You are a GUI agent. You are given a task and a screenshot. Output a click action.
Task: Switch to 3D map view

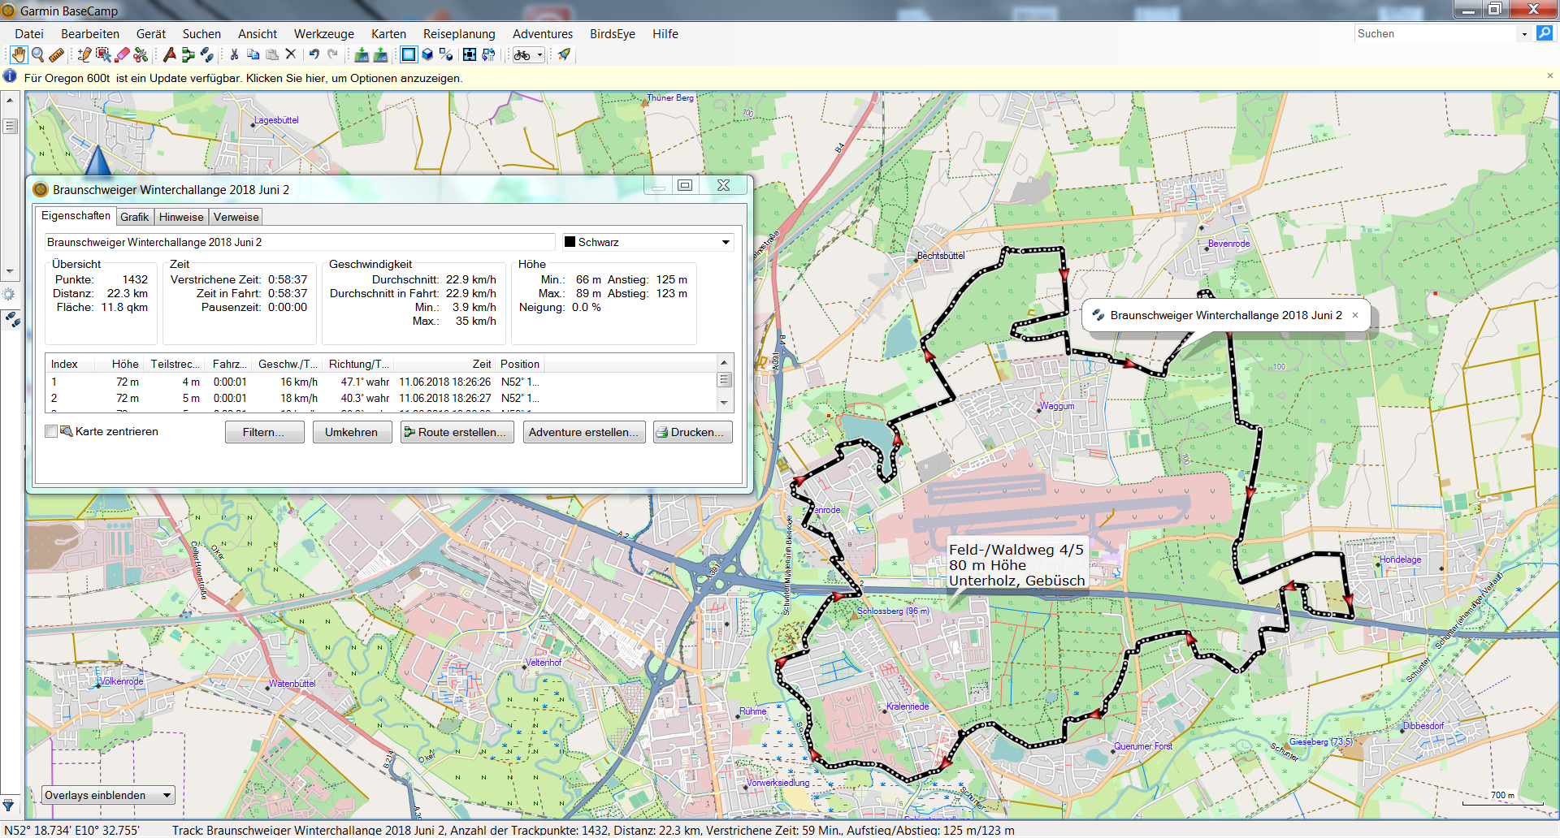(427, 55)
